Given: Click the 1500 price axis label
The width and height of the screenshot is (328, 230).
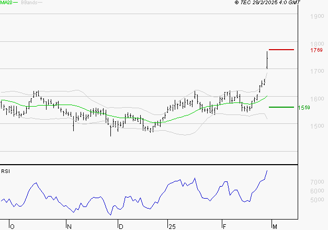Looking at the screenshot, I should (317, 126).
